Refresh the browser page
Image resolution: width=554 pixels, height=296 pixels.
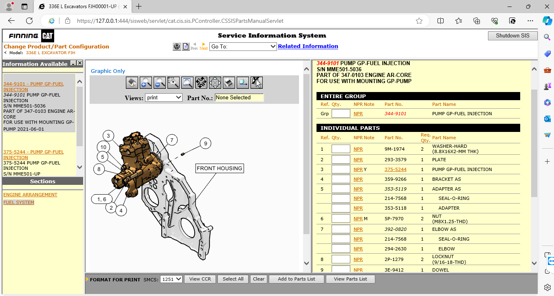pyautogui.click(x=29, y=21)
